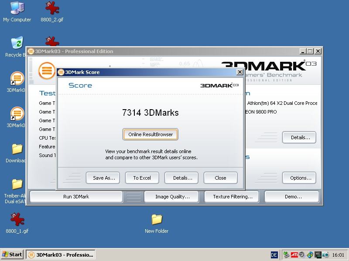Image resolution: width=349 pixels, height=261 pixels.
Task: Click Safely Remove Hardware tray icon
Action: (x=287, y=255)
